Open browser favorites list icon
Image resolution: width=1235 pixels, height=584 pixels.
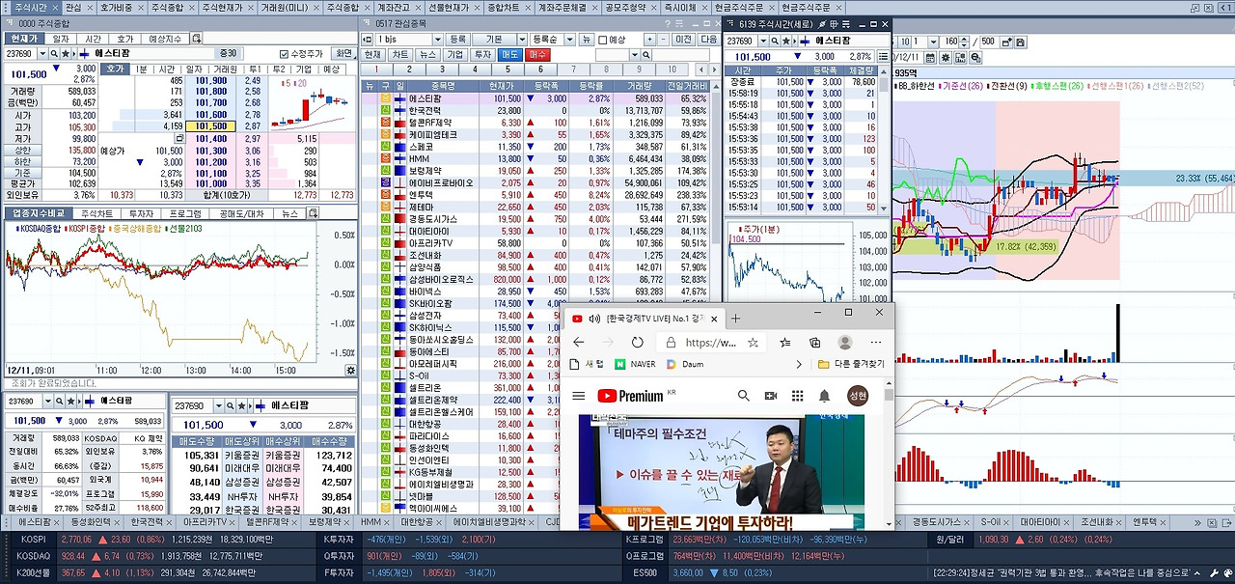(x=787, y=342)
